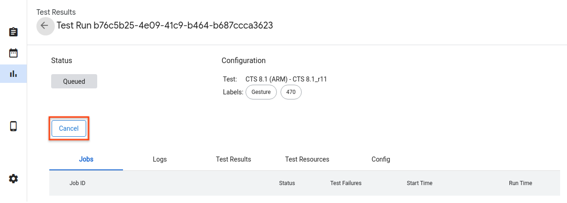Switch to the Jobs tab

pyautogui.click(x=86, y=159)
